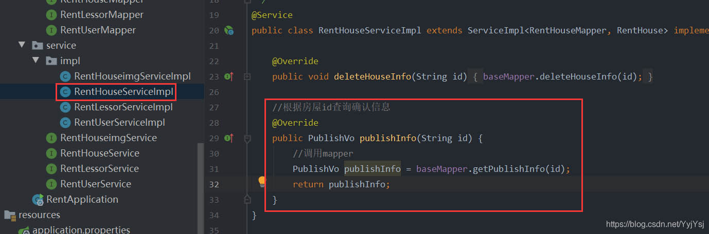This screenshot has height=234, width=709.
Task: Open RentLessorServiceImpl class file
Action: (123, 107)
